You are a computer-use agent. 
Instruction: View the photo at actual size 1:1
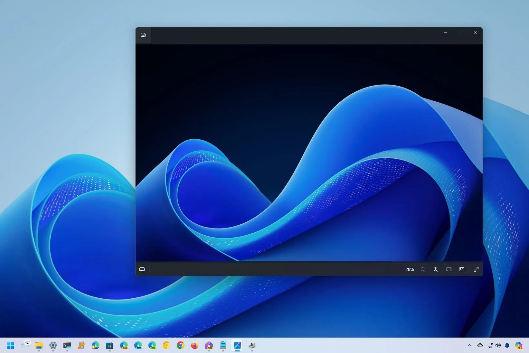461,270
